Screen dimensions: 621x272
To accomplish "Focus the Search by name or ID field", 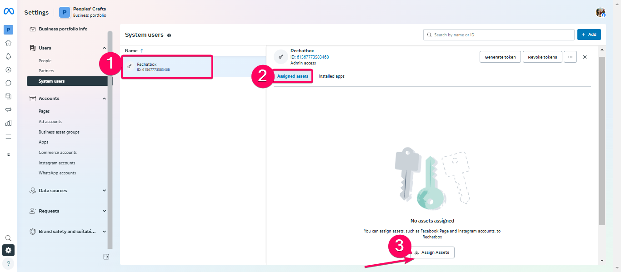I will click(499, 35).
